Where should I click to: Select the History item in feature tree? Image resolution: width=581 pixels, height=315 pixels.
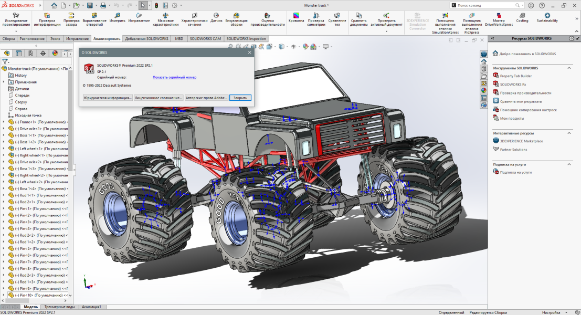[21, 75]
